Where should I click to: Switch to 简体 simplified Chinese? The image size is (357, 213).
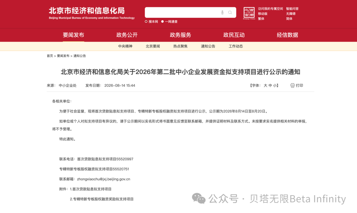(x=289, y=19)
